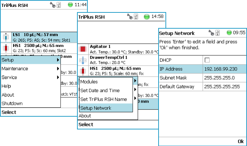Expand the Set Date and Time arrow
The height and width of the screenshot is (146, 247).
tap(135, 89)
